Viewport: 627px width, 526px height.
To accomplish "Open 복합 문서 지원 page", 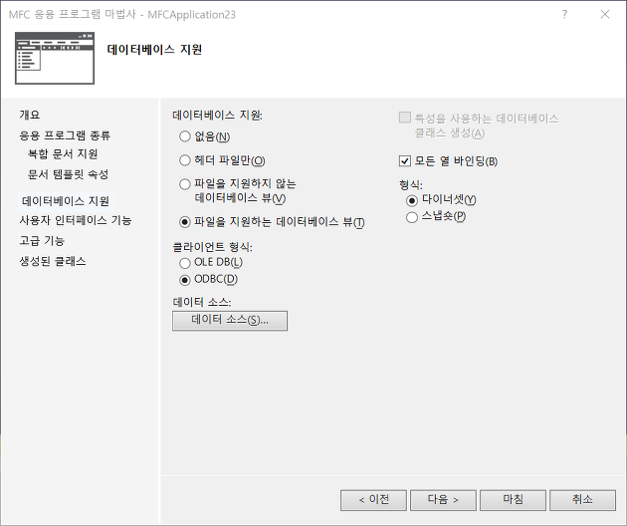I will [63, 154].
